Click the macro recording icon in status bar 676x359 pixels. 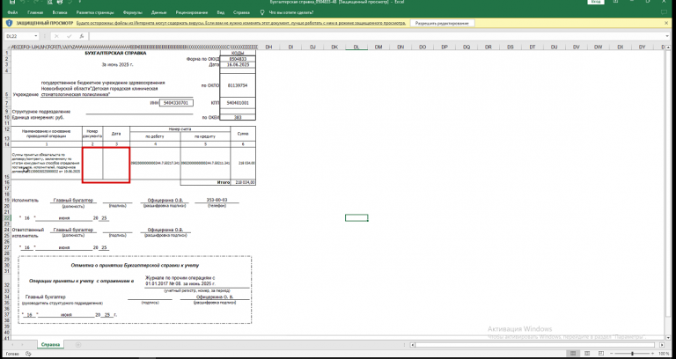pyautogui.click(x=28, y=354)
